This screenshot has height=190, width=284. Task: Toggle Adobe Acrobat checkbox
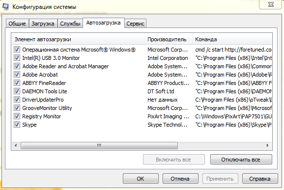(17, 74)
